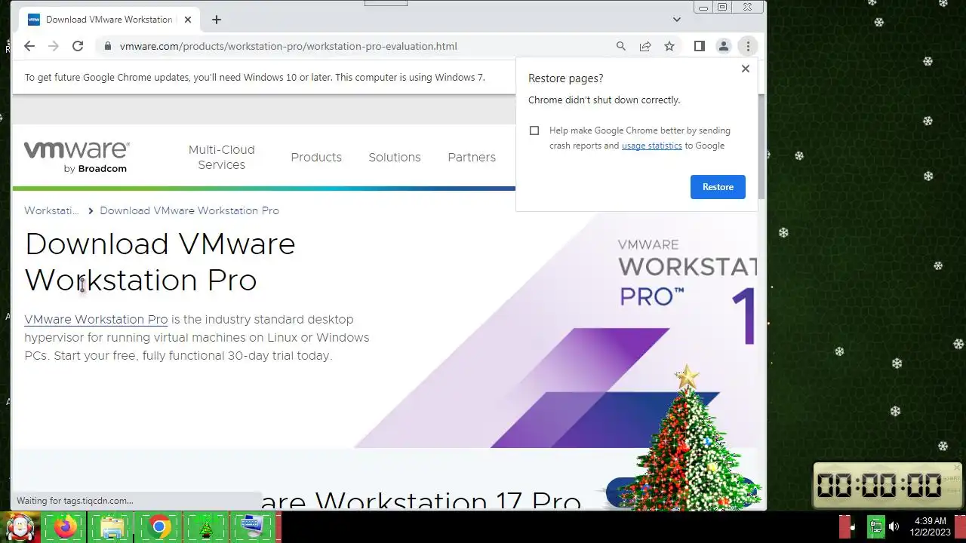The height and width of the screenshot is (543, 966).
Task: Dismiss the Restore pages popup
Action: pyautogui.click(x=746, y=69)
